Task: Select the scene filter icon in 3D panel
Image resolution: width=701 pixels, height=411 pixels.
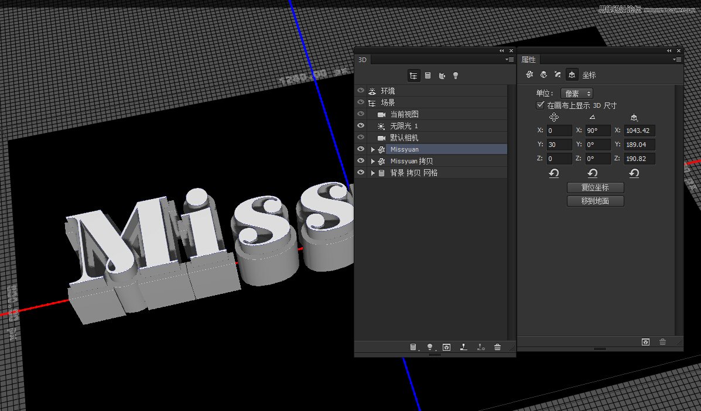Action: click(414, 75)
